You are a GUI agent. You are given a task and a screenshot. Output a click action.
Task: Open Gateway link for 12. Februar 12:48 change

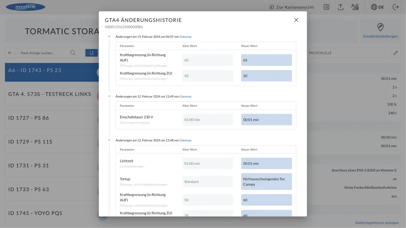186,141
